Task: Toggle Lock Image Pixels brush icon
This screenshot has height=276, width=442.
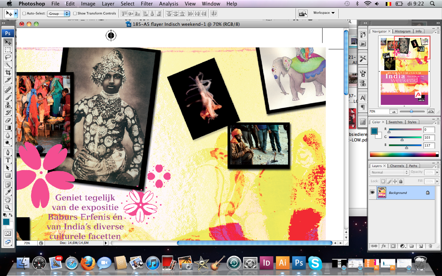Action: pos(389,181)
